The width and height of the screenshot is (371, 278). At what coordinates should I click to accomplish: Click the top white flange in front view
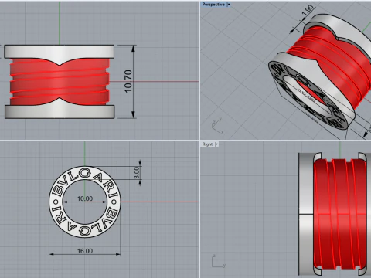pyautogui.click(x=60, y=51)
